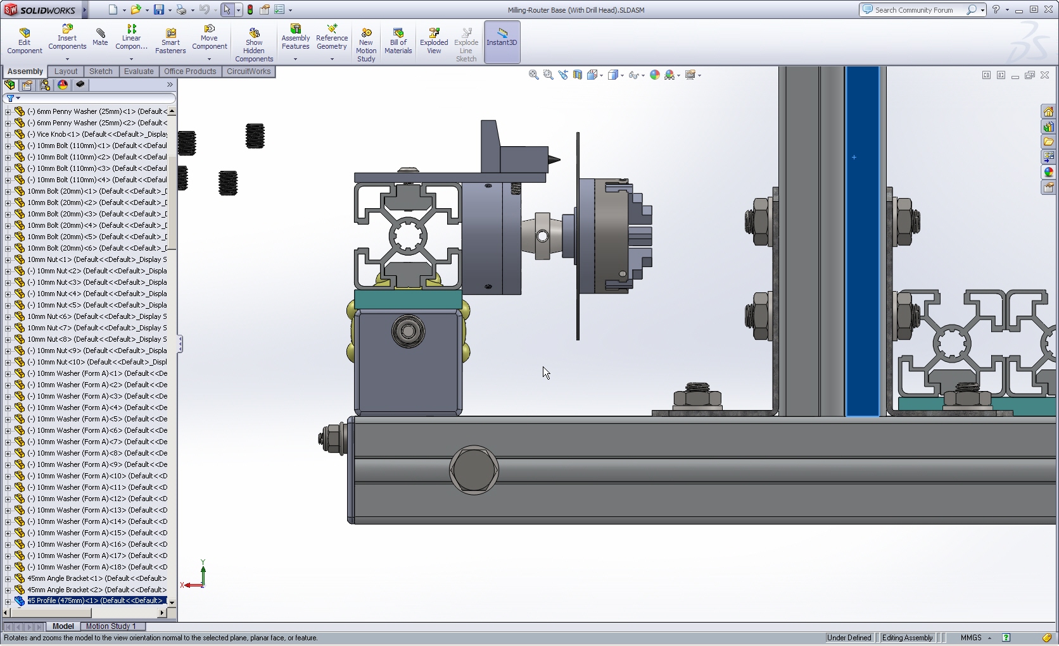Click the Editing Assembly status button

pos(907,638)
